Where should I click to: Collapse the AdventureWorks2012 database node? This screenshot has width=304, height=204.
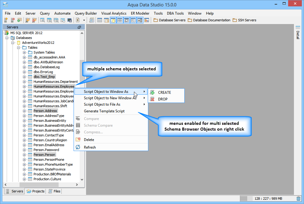[13, 43]
